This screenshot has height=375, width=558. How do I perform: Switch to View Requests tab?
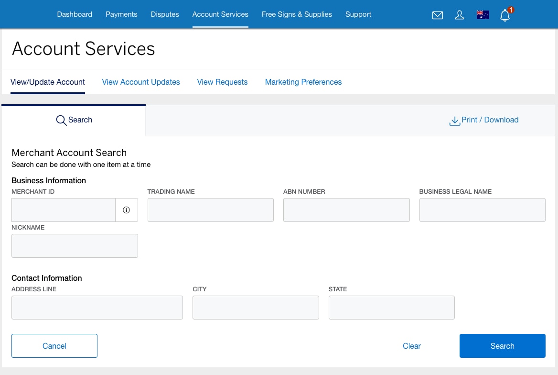[x=223, y=82]
